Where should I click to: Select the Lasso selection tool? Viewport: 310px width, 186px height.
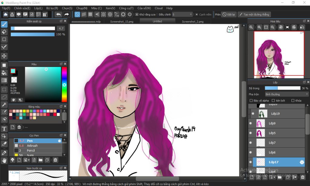4,97
